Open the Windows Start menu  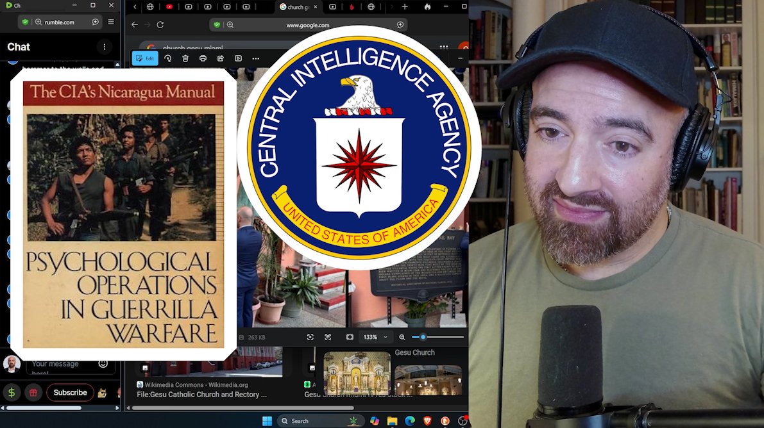point(267,421)
